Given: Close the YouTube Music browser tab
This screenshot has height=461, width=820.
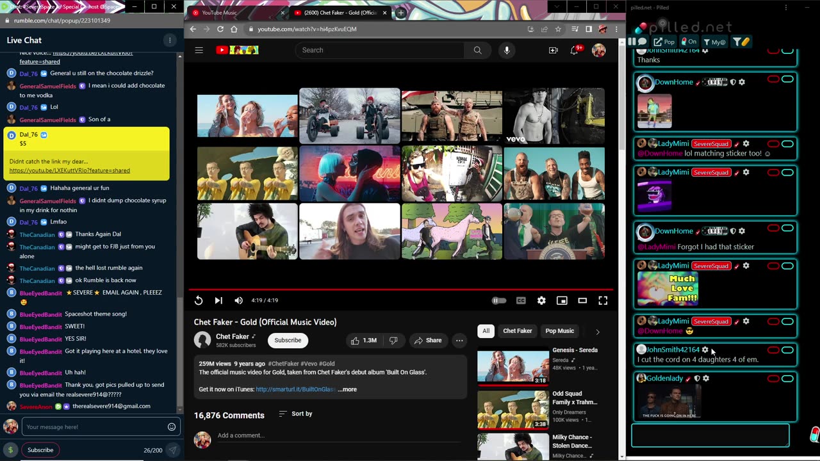Looking at the screenshot, I should tap(283, 13).
